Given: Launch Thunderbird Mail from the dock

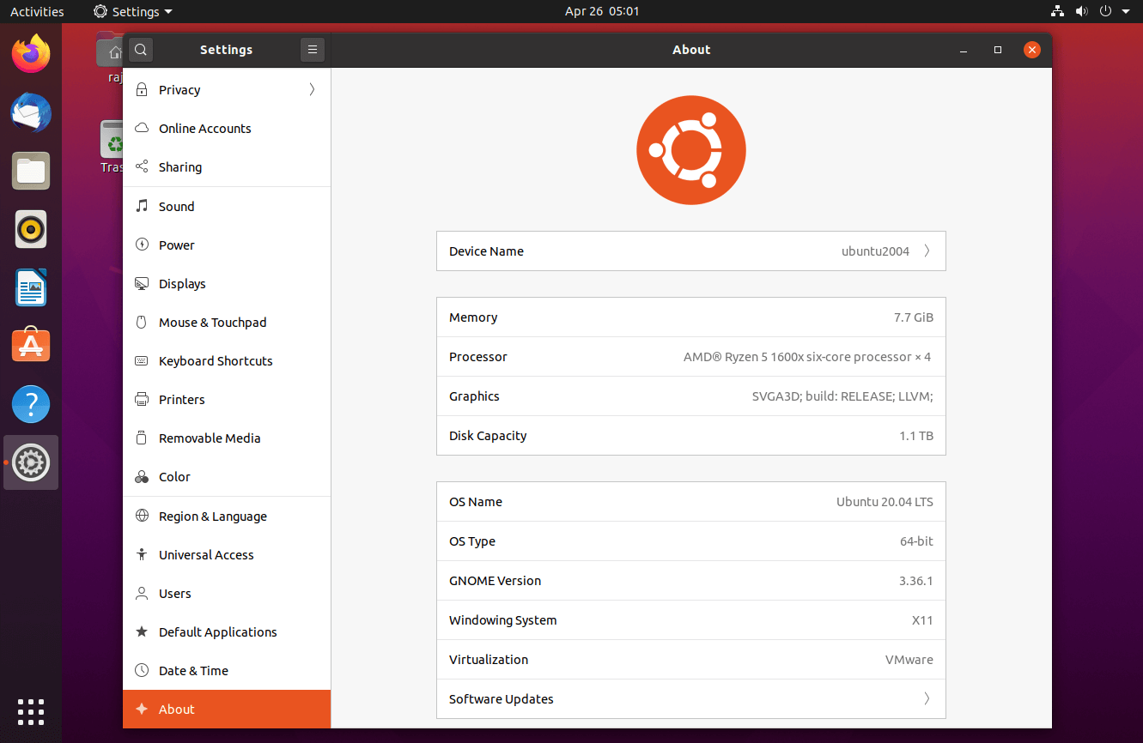Looking at the screenshot, I should pyautogui.click(x=31, y=113).
